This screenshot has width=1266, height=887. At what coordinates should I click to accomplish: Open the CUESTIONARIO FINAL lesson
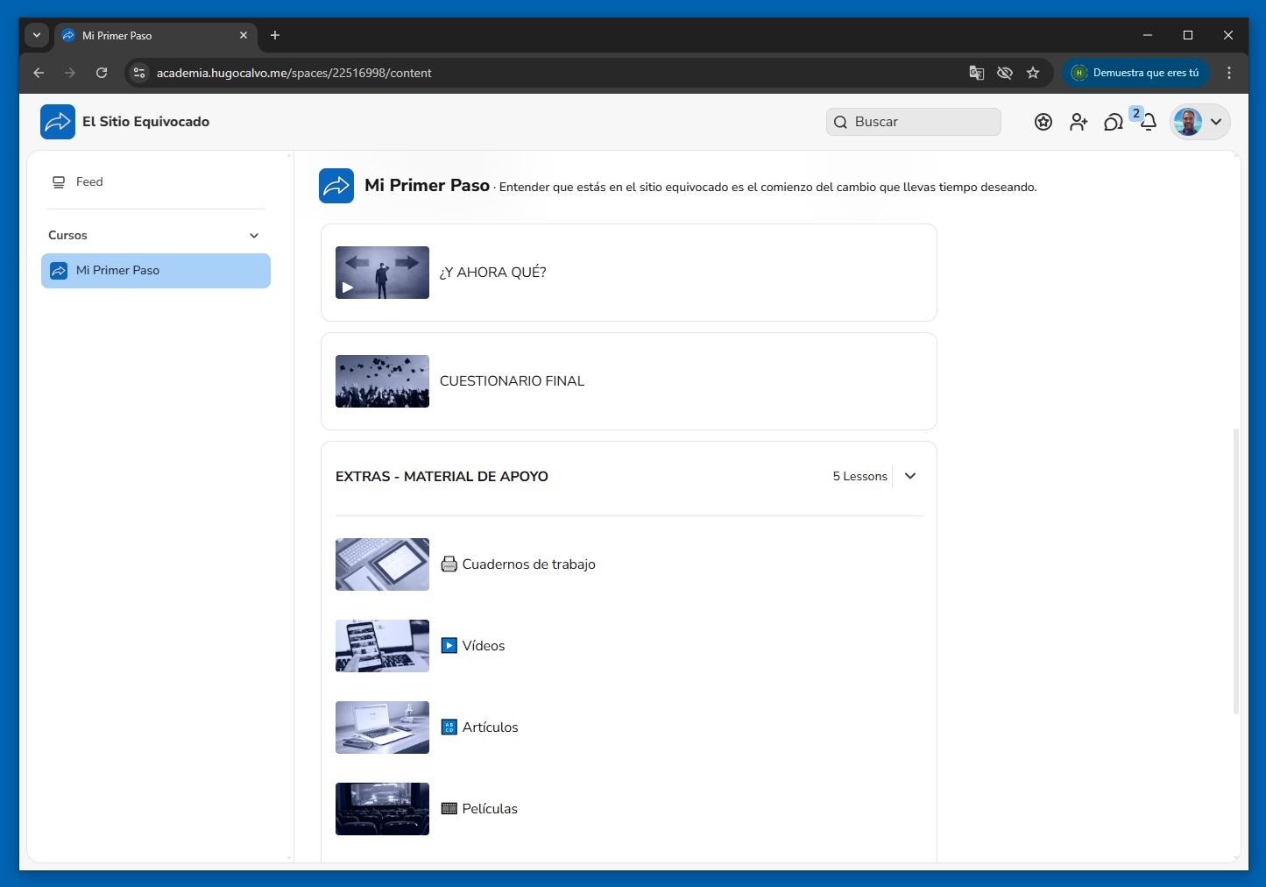click(629, 381)
